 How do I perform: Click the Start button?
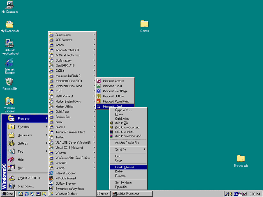(8, 194)
